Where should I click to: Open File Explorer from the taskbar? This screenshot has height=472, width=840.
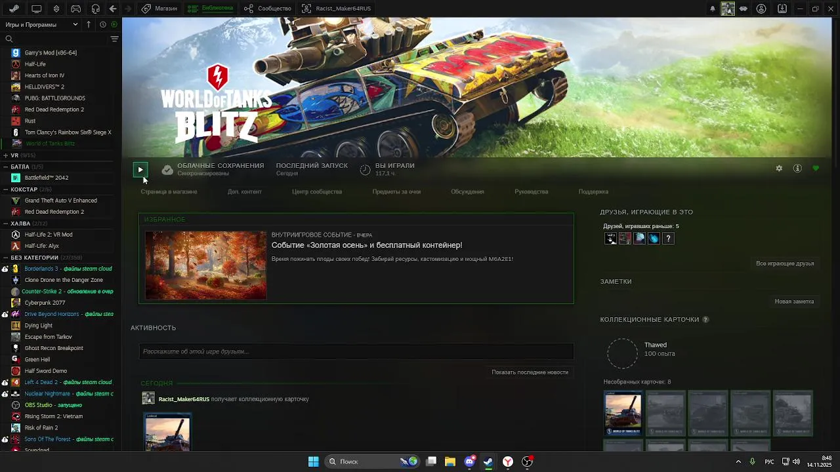(x=450, y=462)
